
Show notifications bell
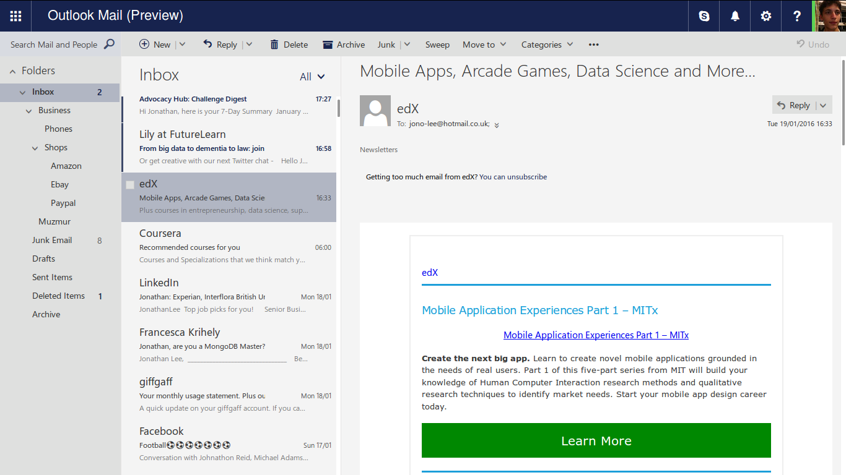click(735, 16)
